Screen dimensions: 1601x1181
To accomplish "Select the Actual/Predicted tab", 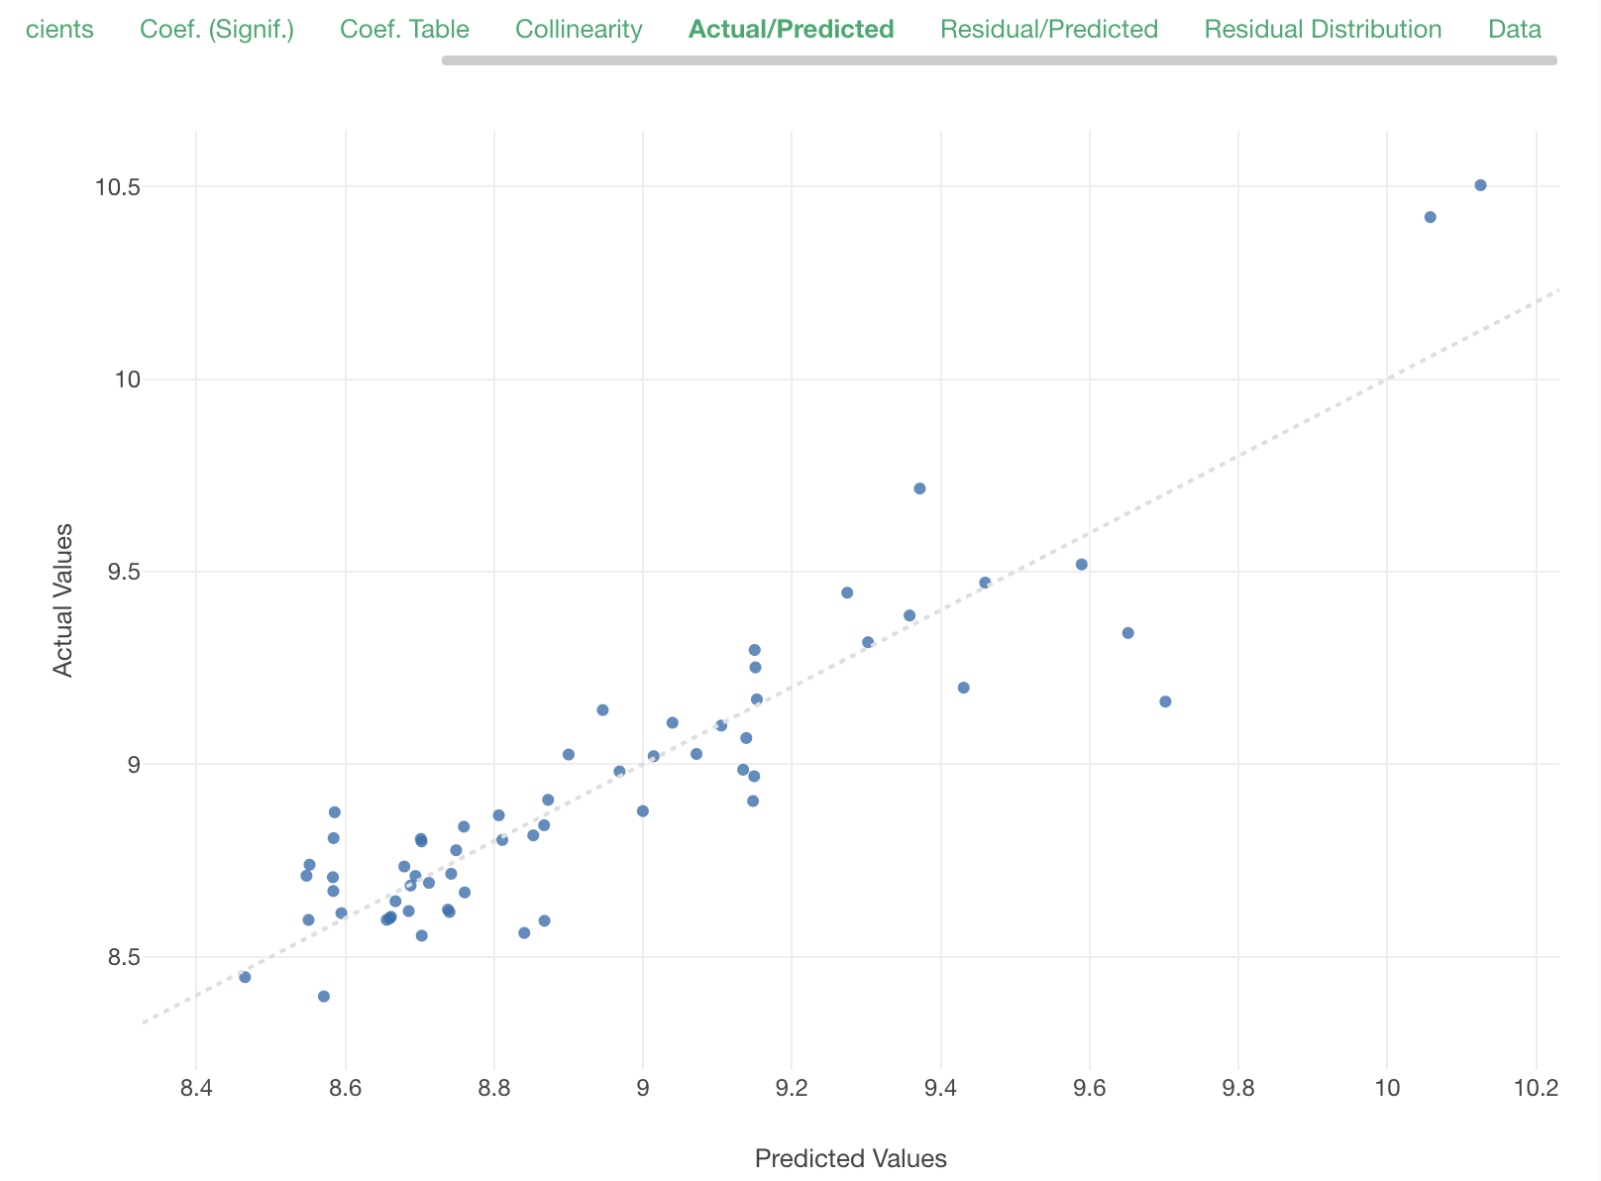I will pyautogui.click(x=791, y=30).
